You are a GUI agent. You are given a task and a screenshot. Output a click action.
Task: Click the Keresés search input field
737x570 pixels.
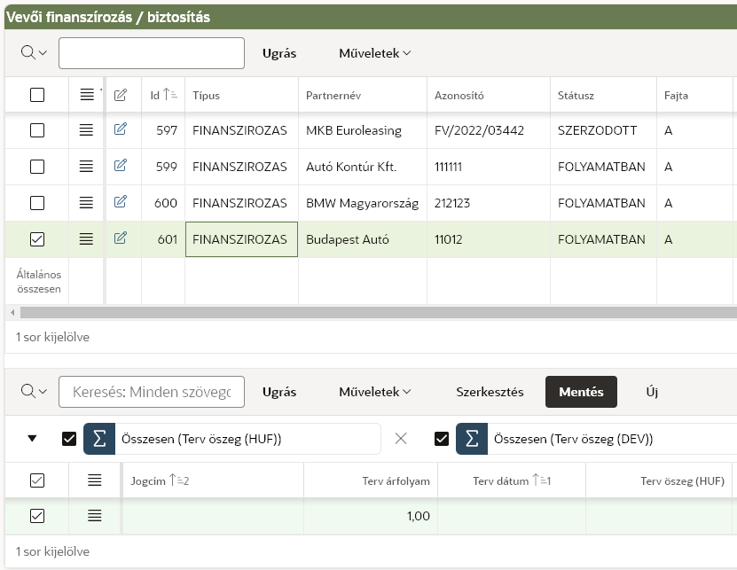(151, 392)
